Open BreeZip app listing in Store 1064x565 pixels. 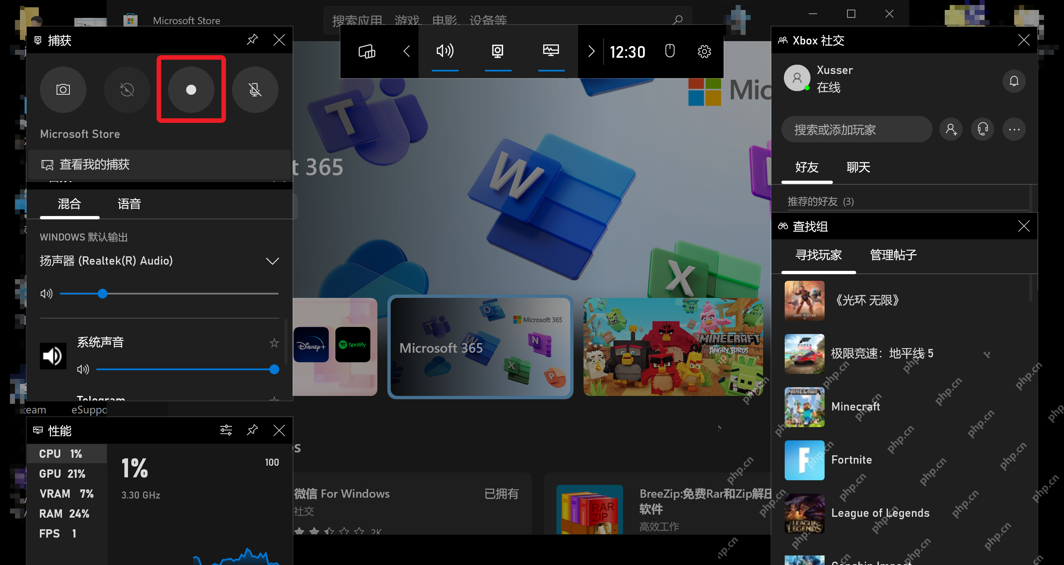pos(658,504)
